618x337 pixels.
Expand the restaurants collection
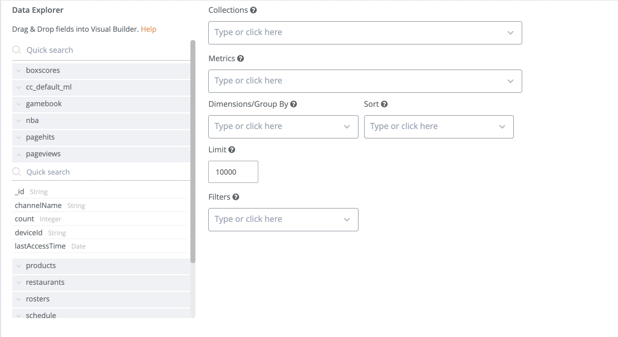pos(19,283)
